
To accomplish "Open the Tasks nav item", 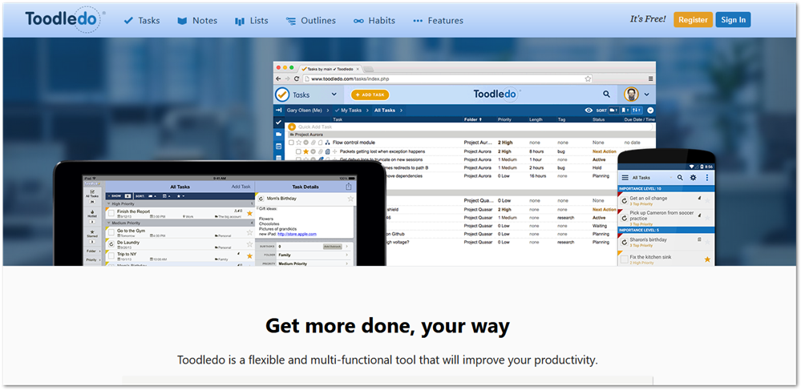I will click(142, 21).
